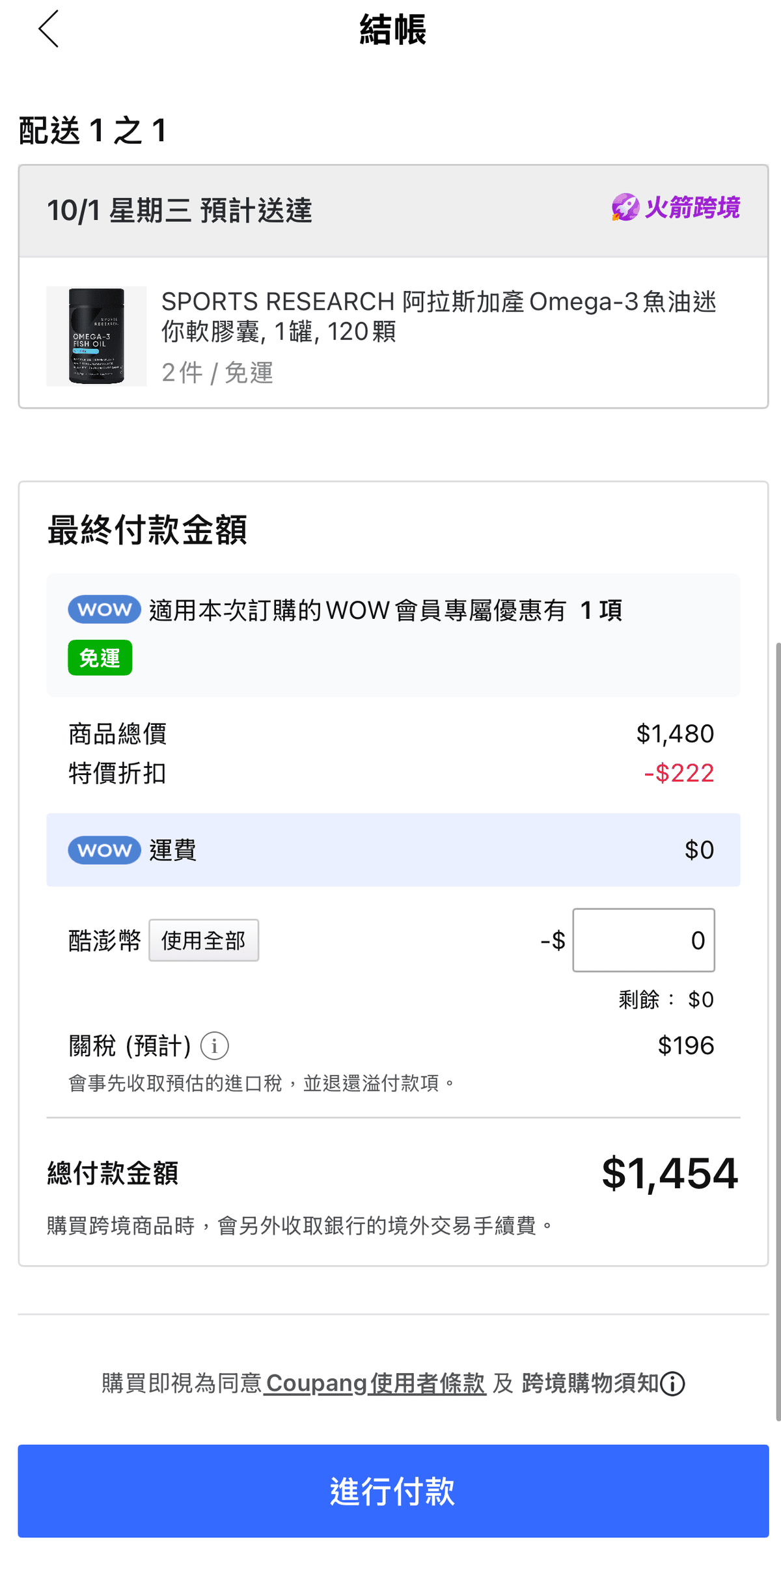This screenshot has width=781, height=1571.
Task: Click the 火箭跨境 rocket logo
Action: [x=676, y=208]
